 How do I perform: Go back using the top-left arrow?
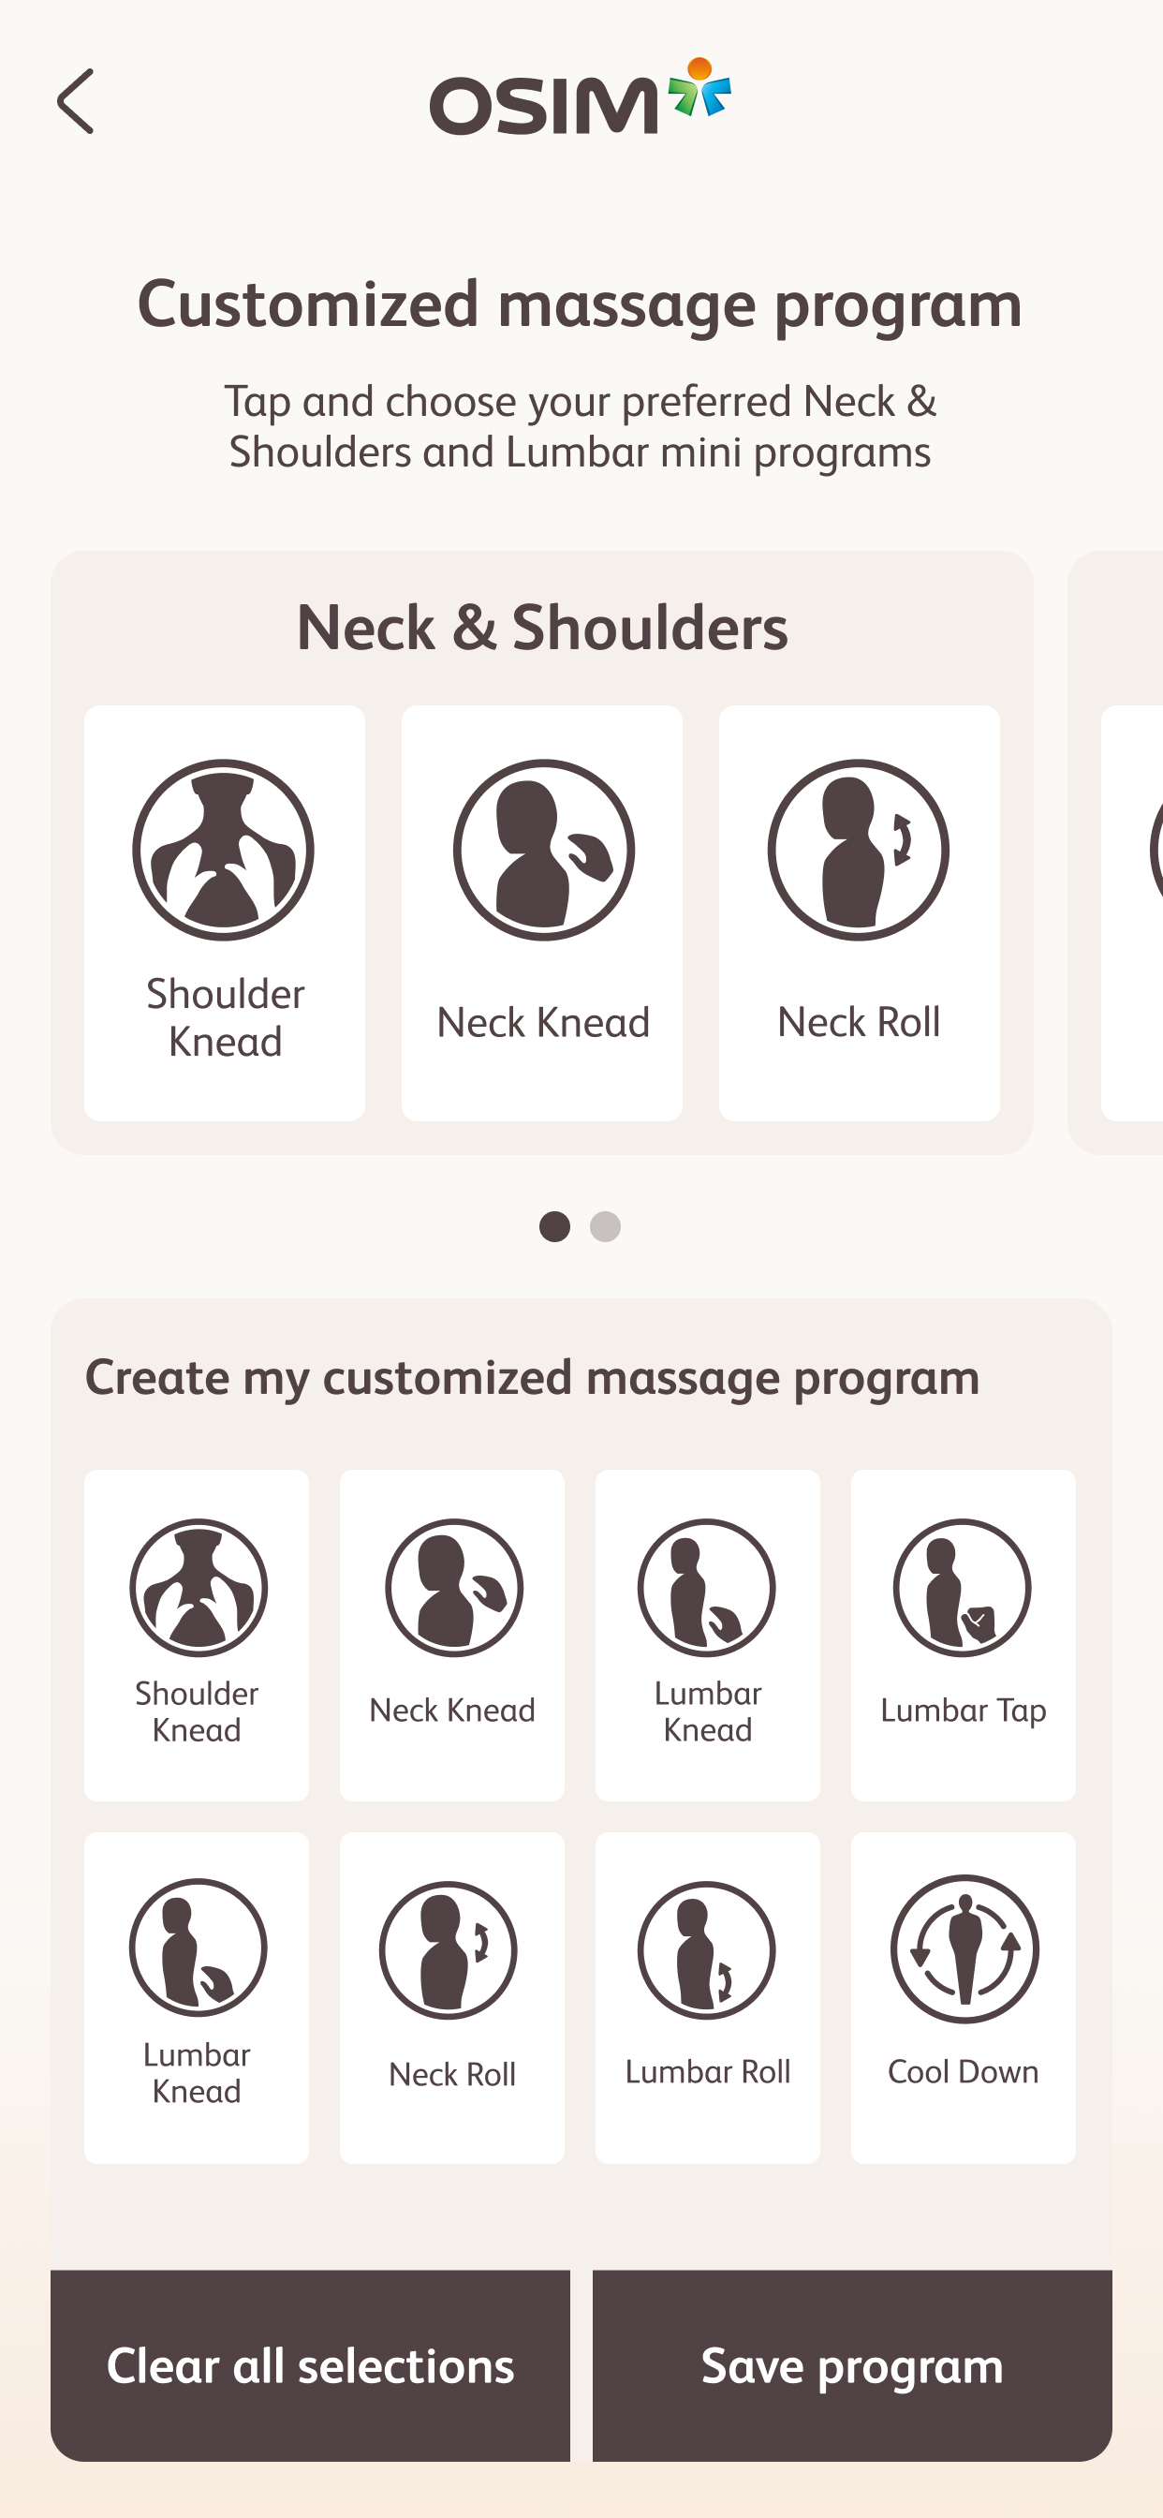[75, 100]
